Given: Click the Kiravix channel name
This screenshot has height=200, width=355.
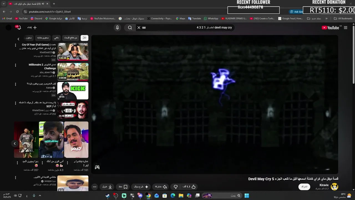Looking at the screenshot, I should pos(324,185).
